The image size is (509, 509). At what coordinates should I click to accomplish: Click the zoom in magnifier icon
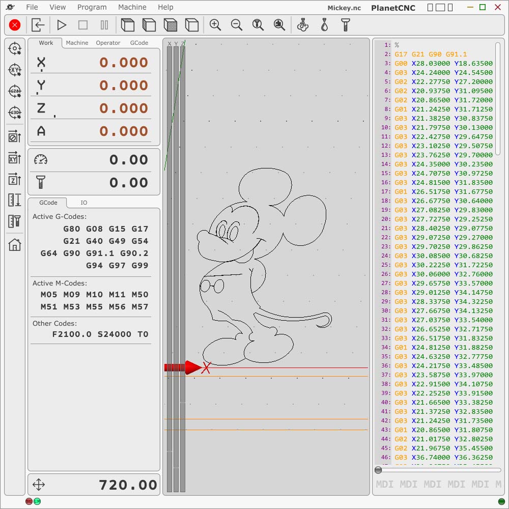[215, 25]
